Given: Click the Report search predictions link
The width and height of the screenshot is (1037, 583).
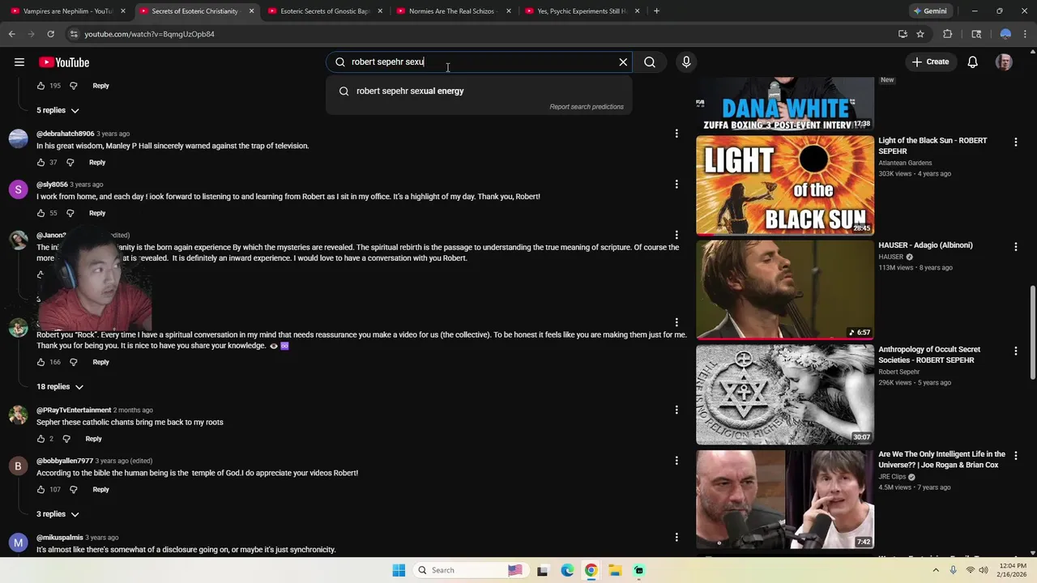Looking at the screenshot, I should 587,107.
